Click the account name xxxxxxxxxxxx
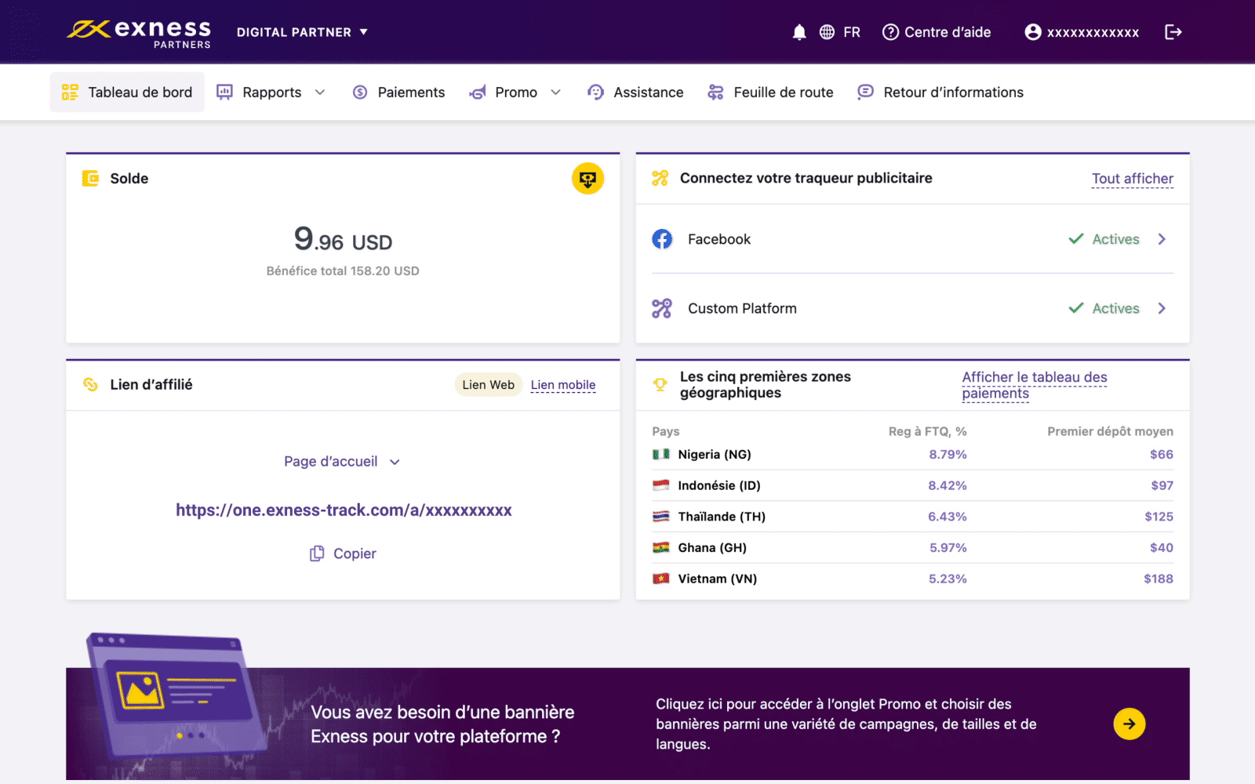Image resolution: width=1255 pixels, height=784 pixels. click(1093, 32)
